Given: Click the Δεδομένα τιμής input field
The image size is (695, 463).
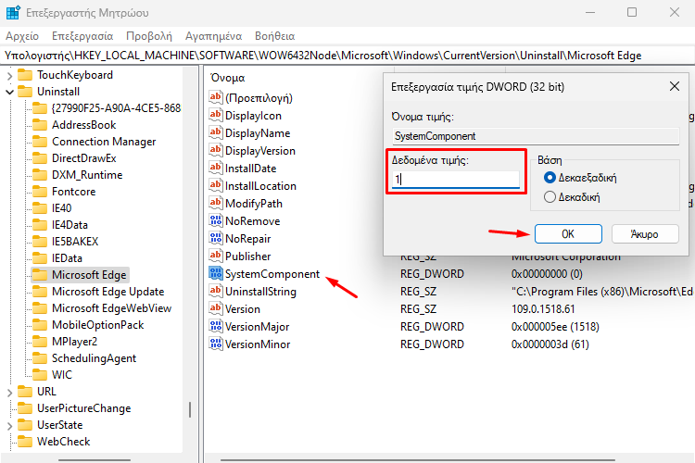Looking at the screenshot, I should pos(456,180).
